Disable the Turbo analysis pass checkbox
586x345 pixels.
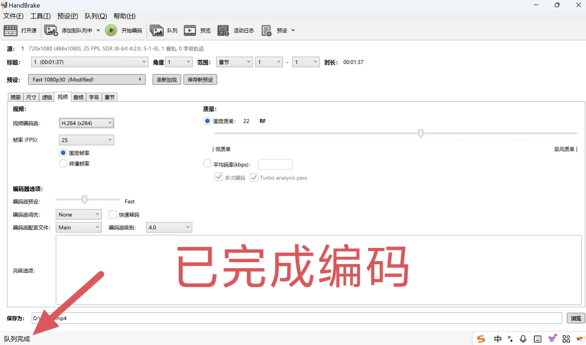(x=254, y=177)
